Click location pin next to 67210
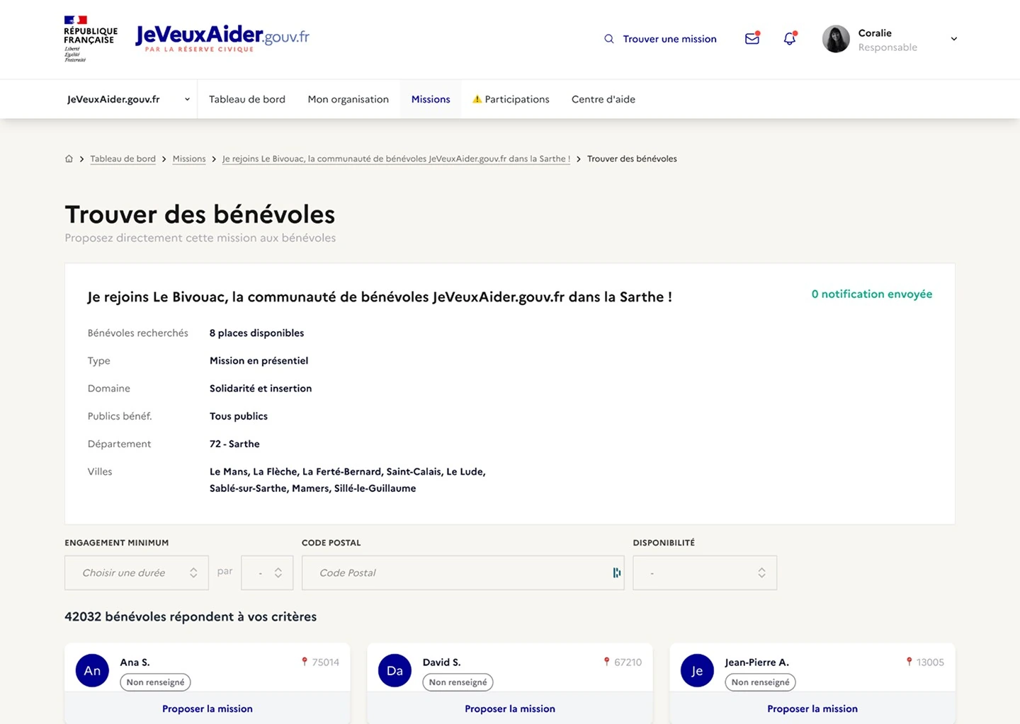 click(x=606, y=662)
